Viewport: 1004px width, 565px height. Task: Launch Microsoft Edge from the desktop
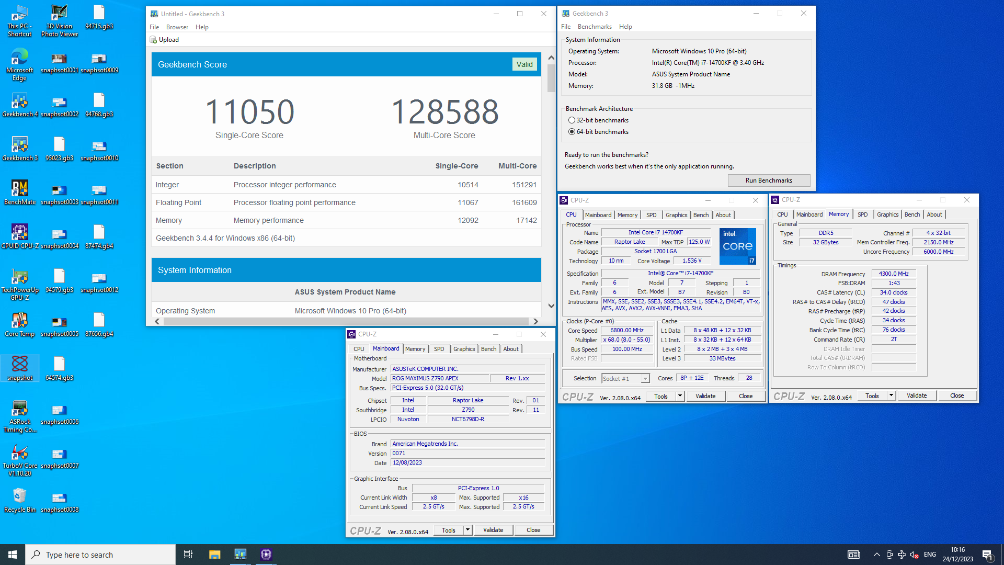(20, 65)
